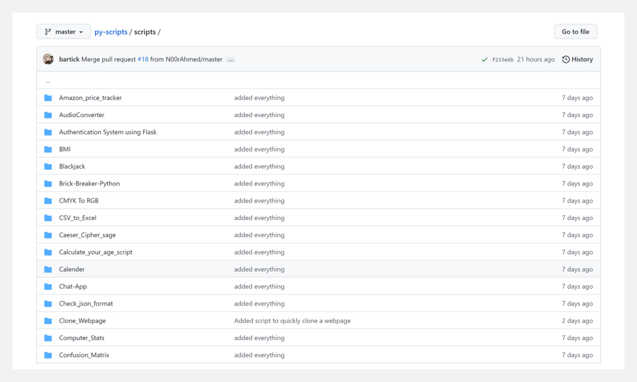This screenshot has height=382, width=637.
Task: Click the AudioConverter folder icon
Action: tap(48, 115)
